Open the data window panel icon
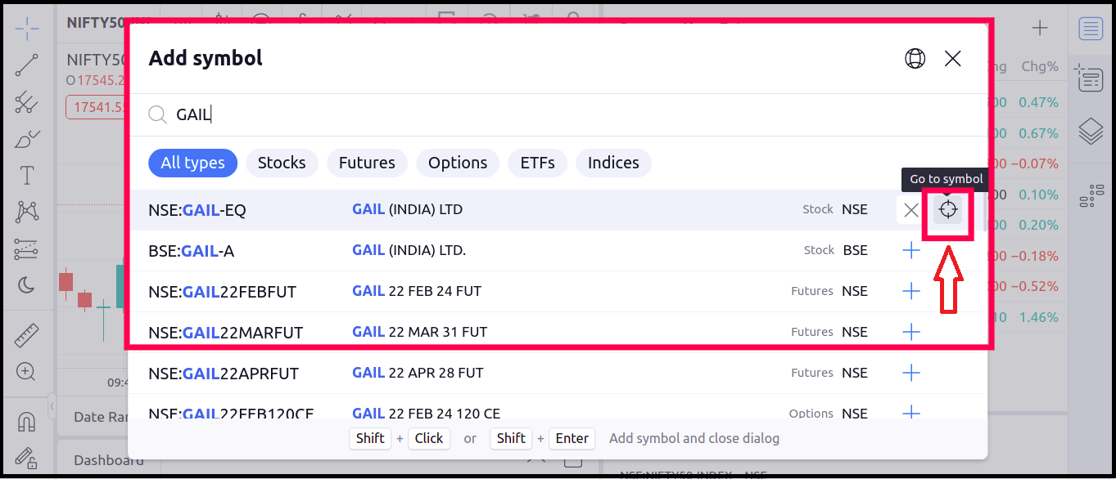The image size is (1116, 479). tap(1091, 78)
